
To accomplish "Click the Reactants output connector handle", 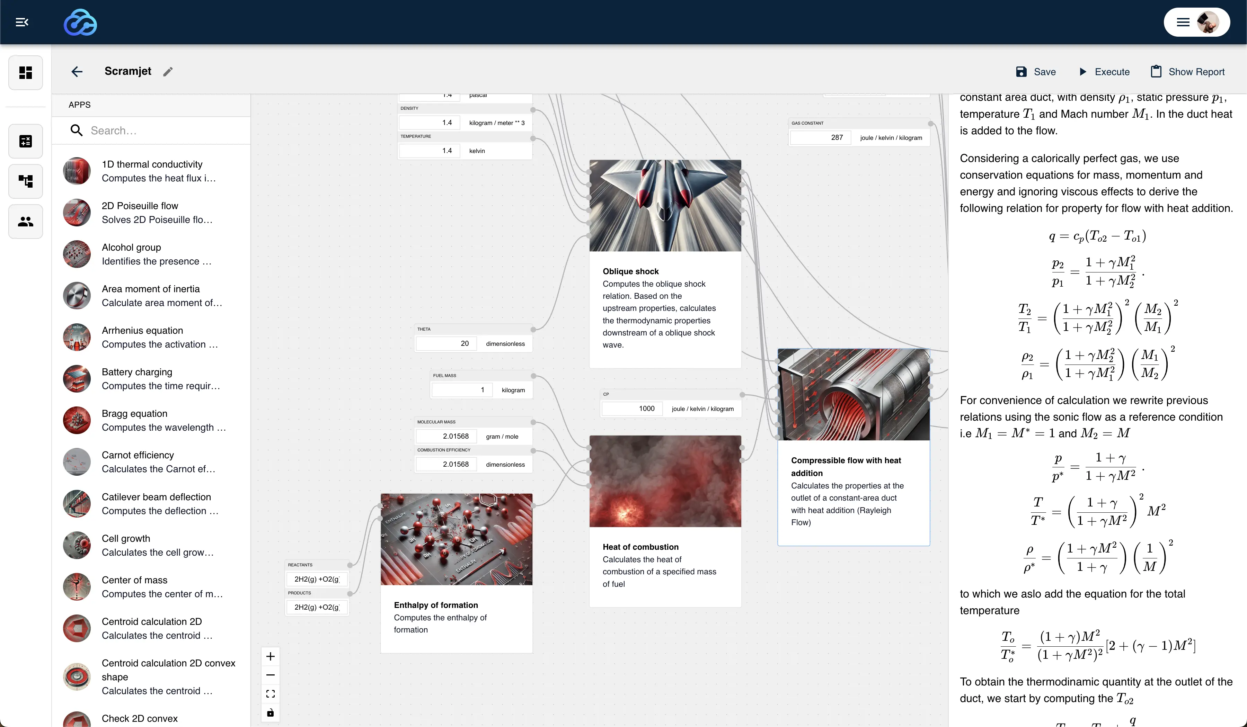I will click(x=350, y=565).
